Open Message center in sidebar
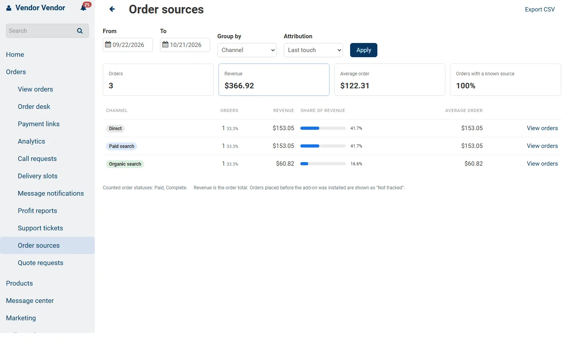Screen dimensions: 569x355 [x=30, y=301]
